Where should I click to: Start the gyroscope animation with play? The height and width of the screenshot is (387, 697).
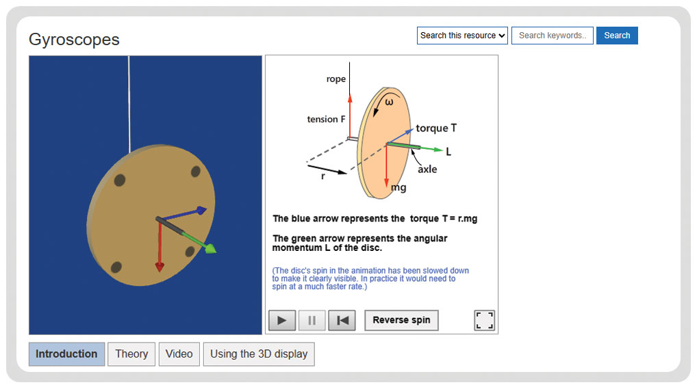pyautogui.click(x=282, y=320)
